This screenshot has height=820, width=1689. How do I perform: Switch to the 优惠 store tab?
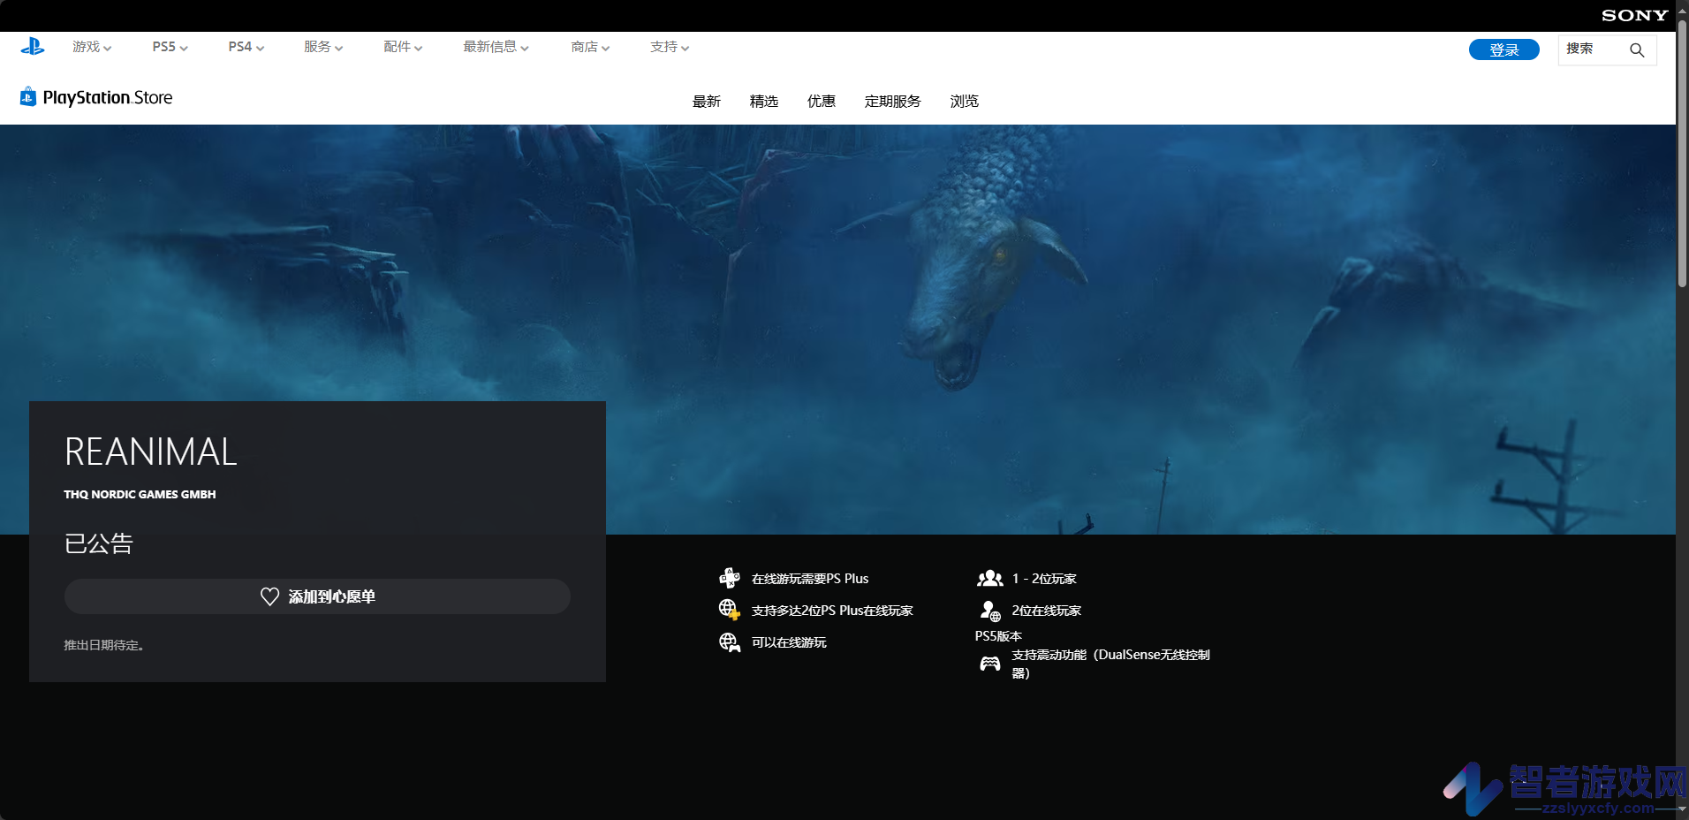point(822,101)
